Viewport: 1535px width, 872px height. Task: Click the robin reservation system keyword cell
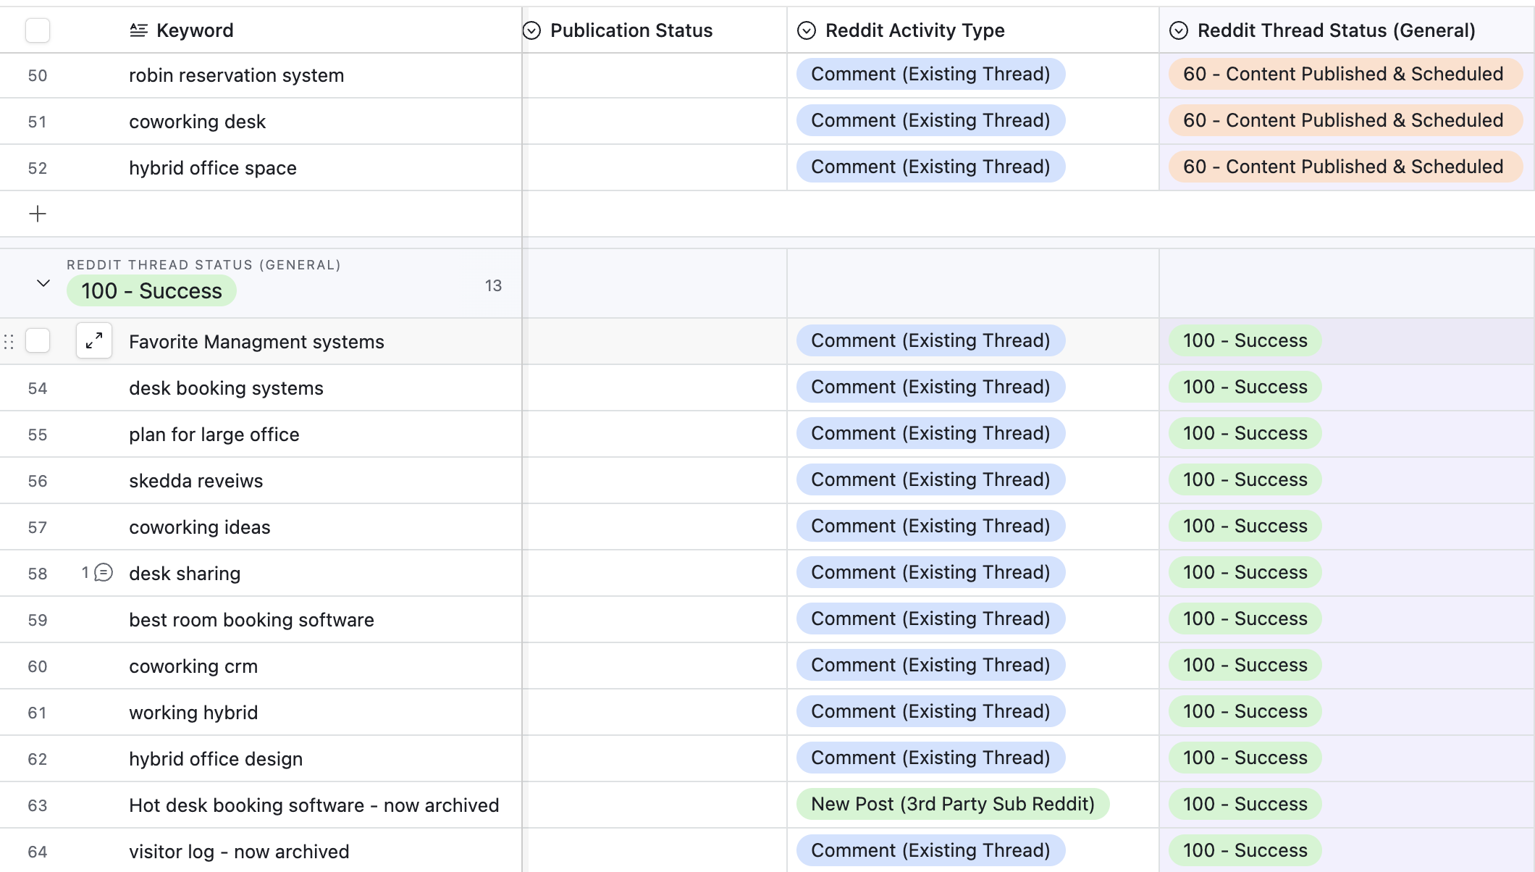point(236,75)
